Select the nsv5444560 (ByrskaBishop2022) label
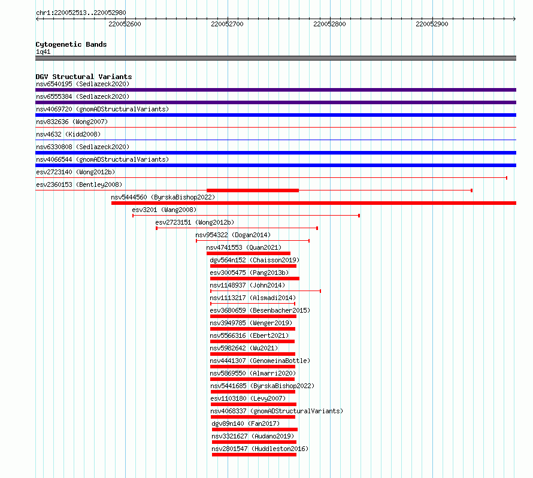 [x=163, y=197]
